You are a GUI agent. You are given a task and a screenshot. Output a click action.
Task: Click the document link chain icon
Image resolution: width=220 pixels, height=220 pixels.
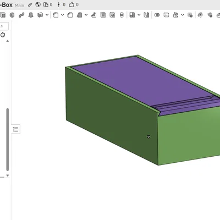pos(30,5)
